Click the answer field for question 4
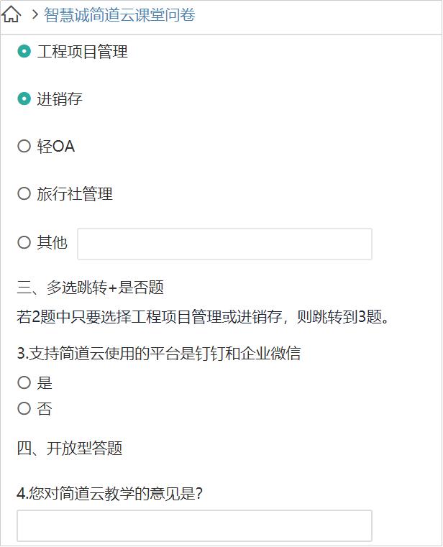 tap(194, 525)
